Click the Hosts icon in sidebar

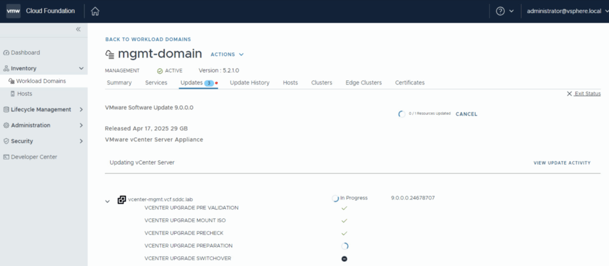click(12, 94)
